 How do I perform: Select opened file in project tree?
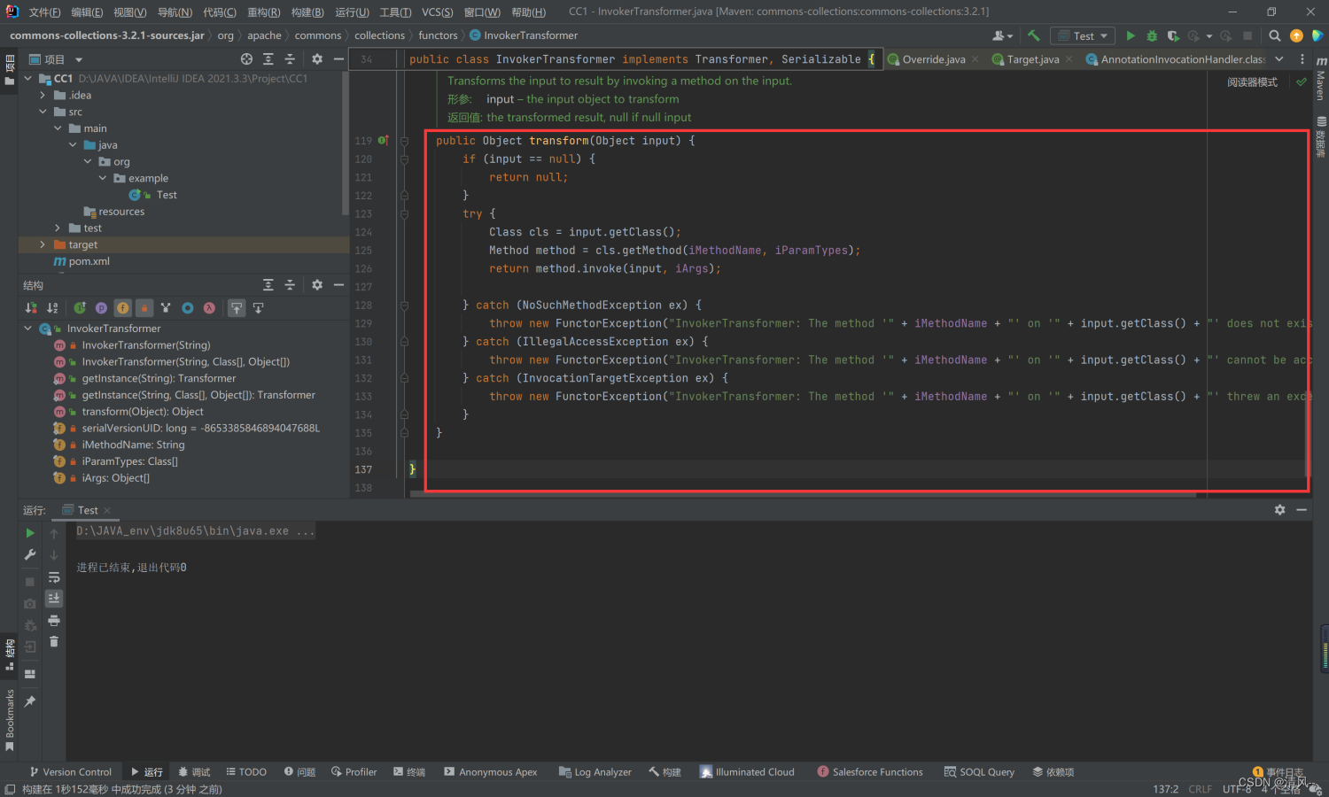point(246,59)
